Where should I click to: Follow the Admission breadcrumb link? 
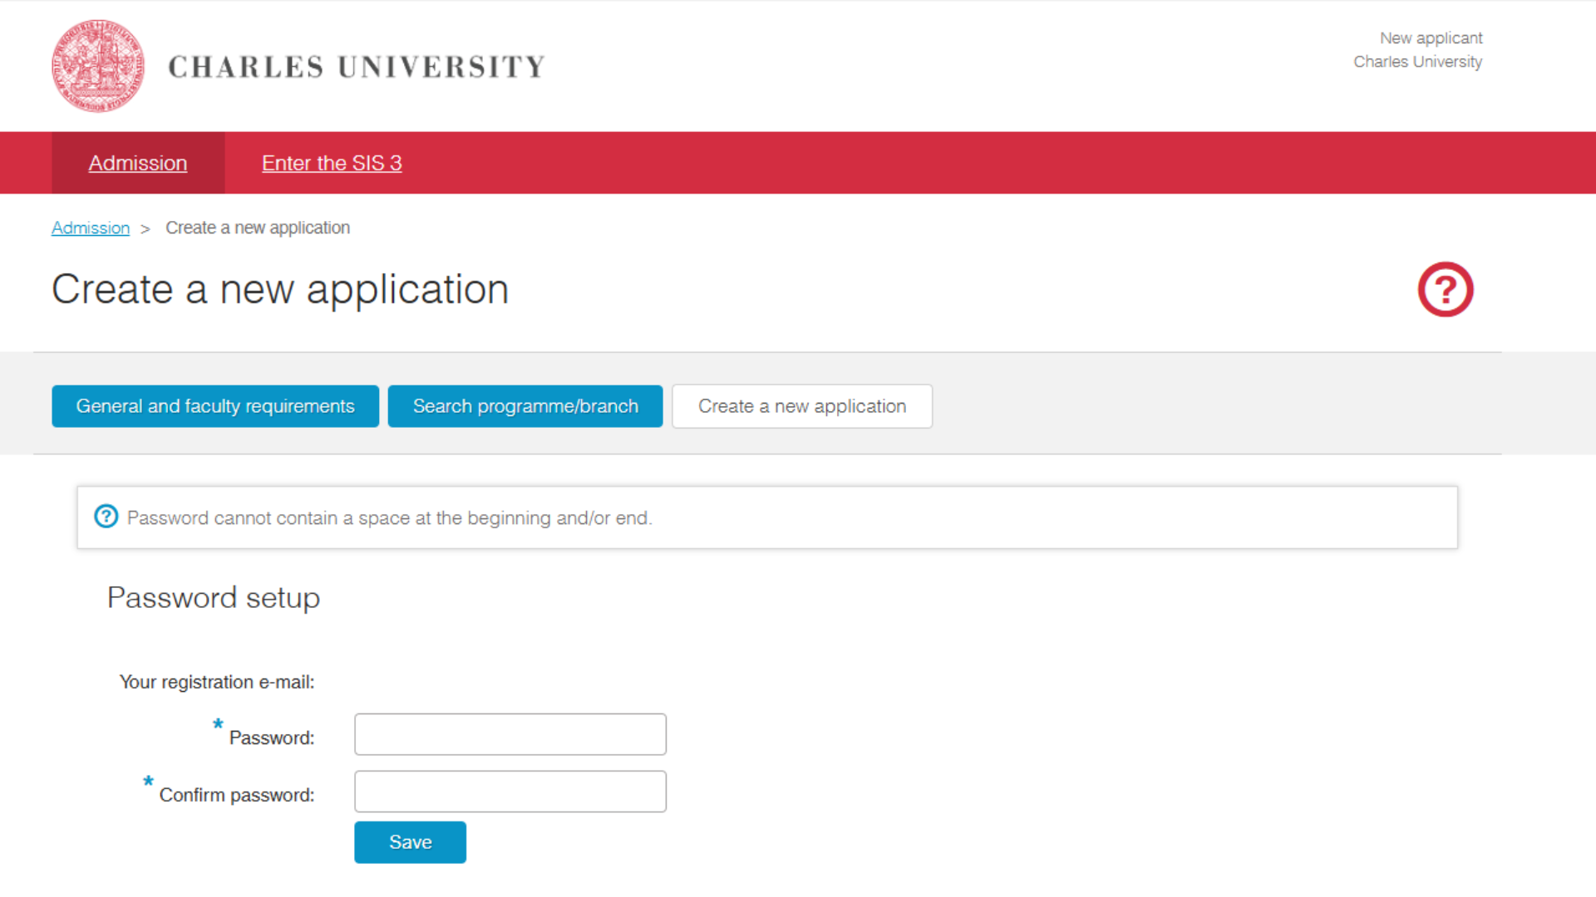click(91, 228)
